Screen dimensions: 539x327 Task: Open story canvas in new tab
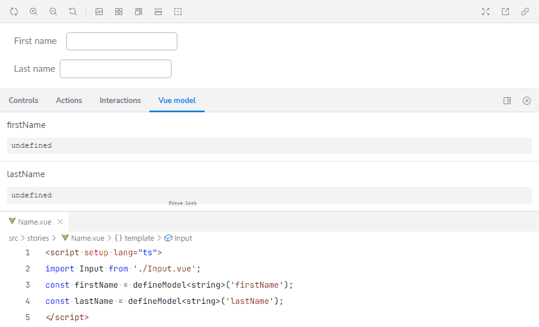click(x=505, y=12)
